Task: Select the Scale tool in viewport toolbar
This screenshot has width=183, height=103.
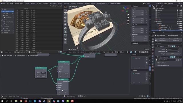Action: (65, 21)
